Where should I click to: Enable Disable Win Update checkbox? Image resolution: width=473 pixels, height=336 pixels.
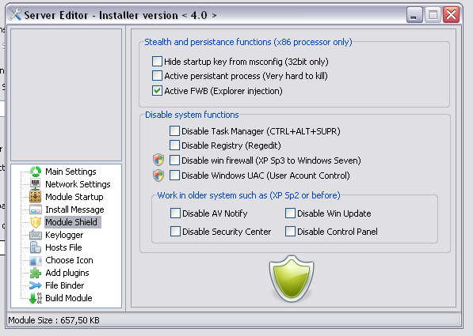(x=290, y=213)
